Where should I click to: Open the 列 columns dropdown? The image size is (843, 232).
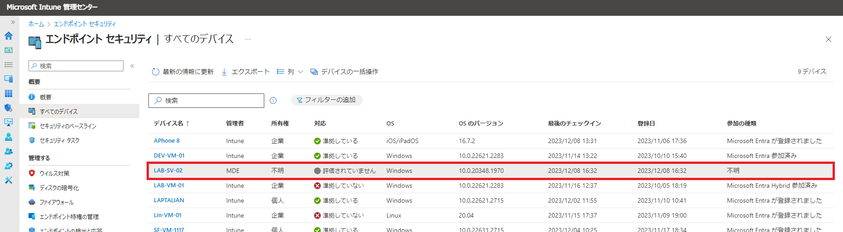click(290, 72)
